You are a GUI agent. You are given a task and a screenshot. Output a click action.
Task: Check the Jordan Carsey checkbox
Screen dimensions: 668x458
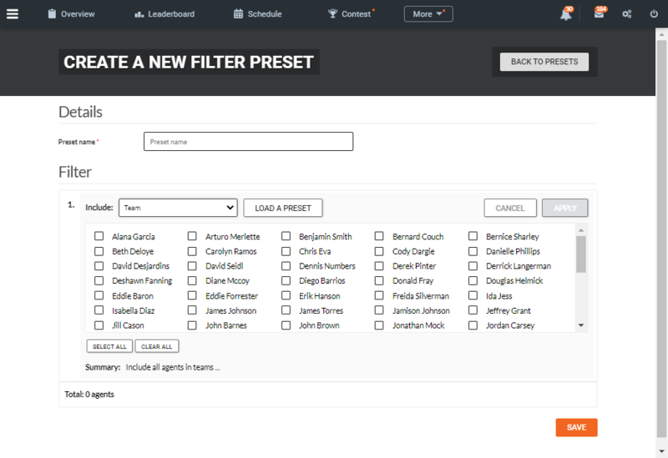[473, 325]
